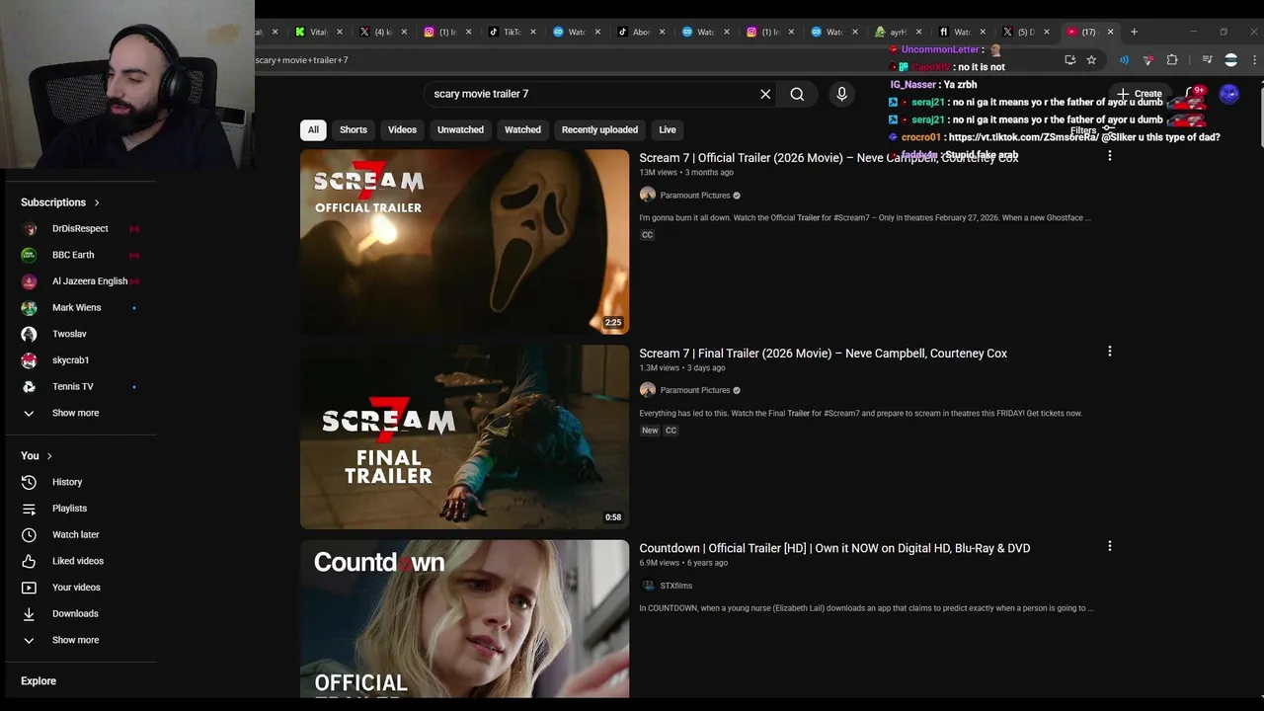Open Tennis TV subscription channel
Viewport: 1264px width, 711px height.
(x=72, y=386)
